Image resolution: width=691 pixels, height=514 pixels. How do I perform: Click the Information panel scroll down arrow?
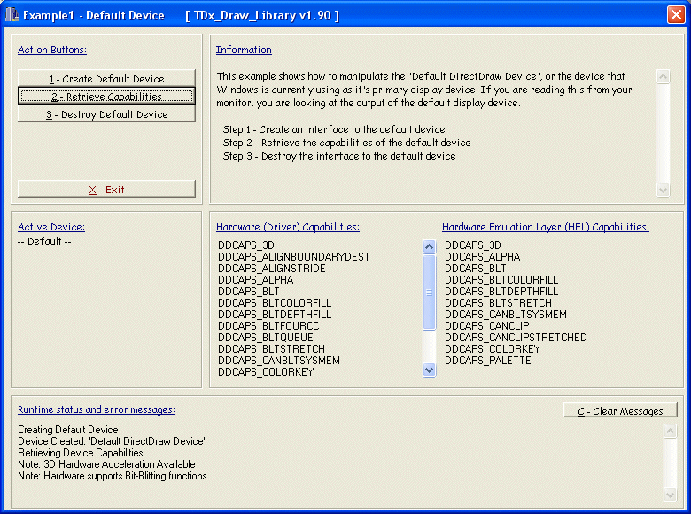[664, 189]
